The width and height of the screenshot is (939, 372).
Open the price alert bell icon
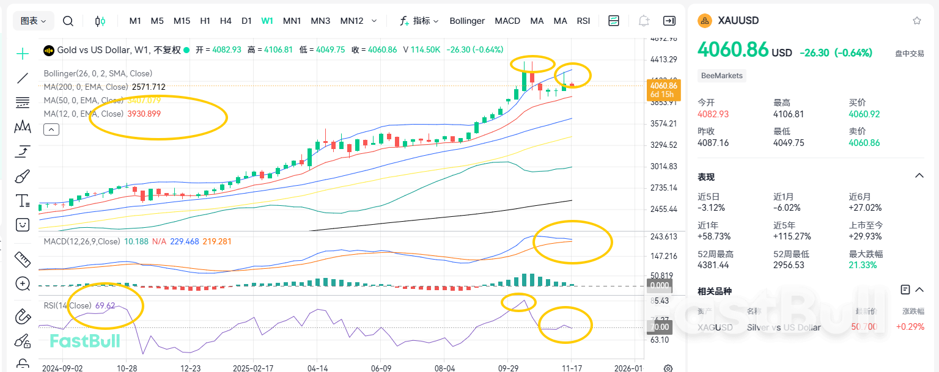click(643, 20)
